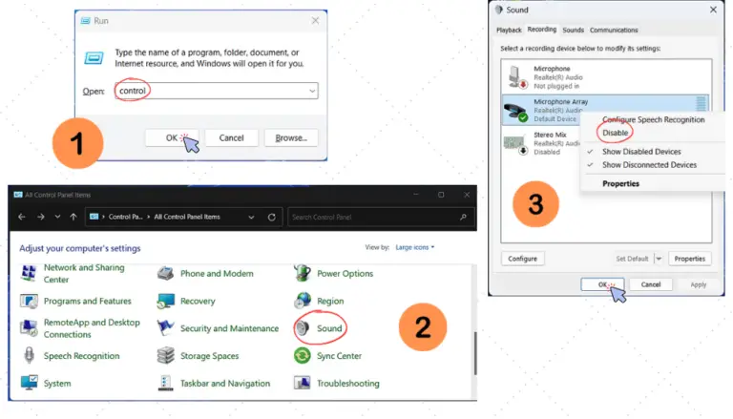Go forward in Control Panel window
Viewport: 733px width, 419px height.
point(41,217)
